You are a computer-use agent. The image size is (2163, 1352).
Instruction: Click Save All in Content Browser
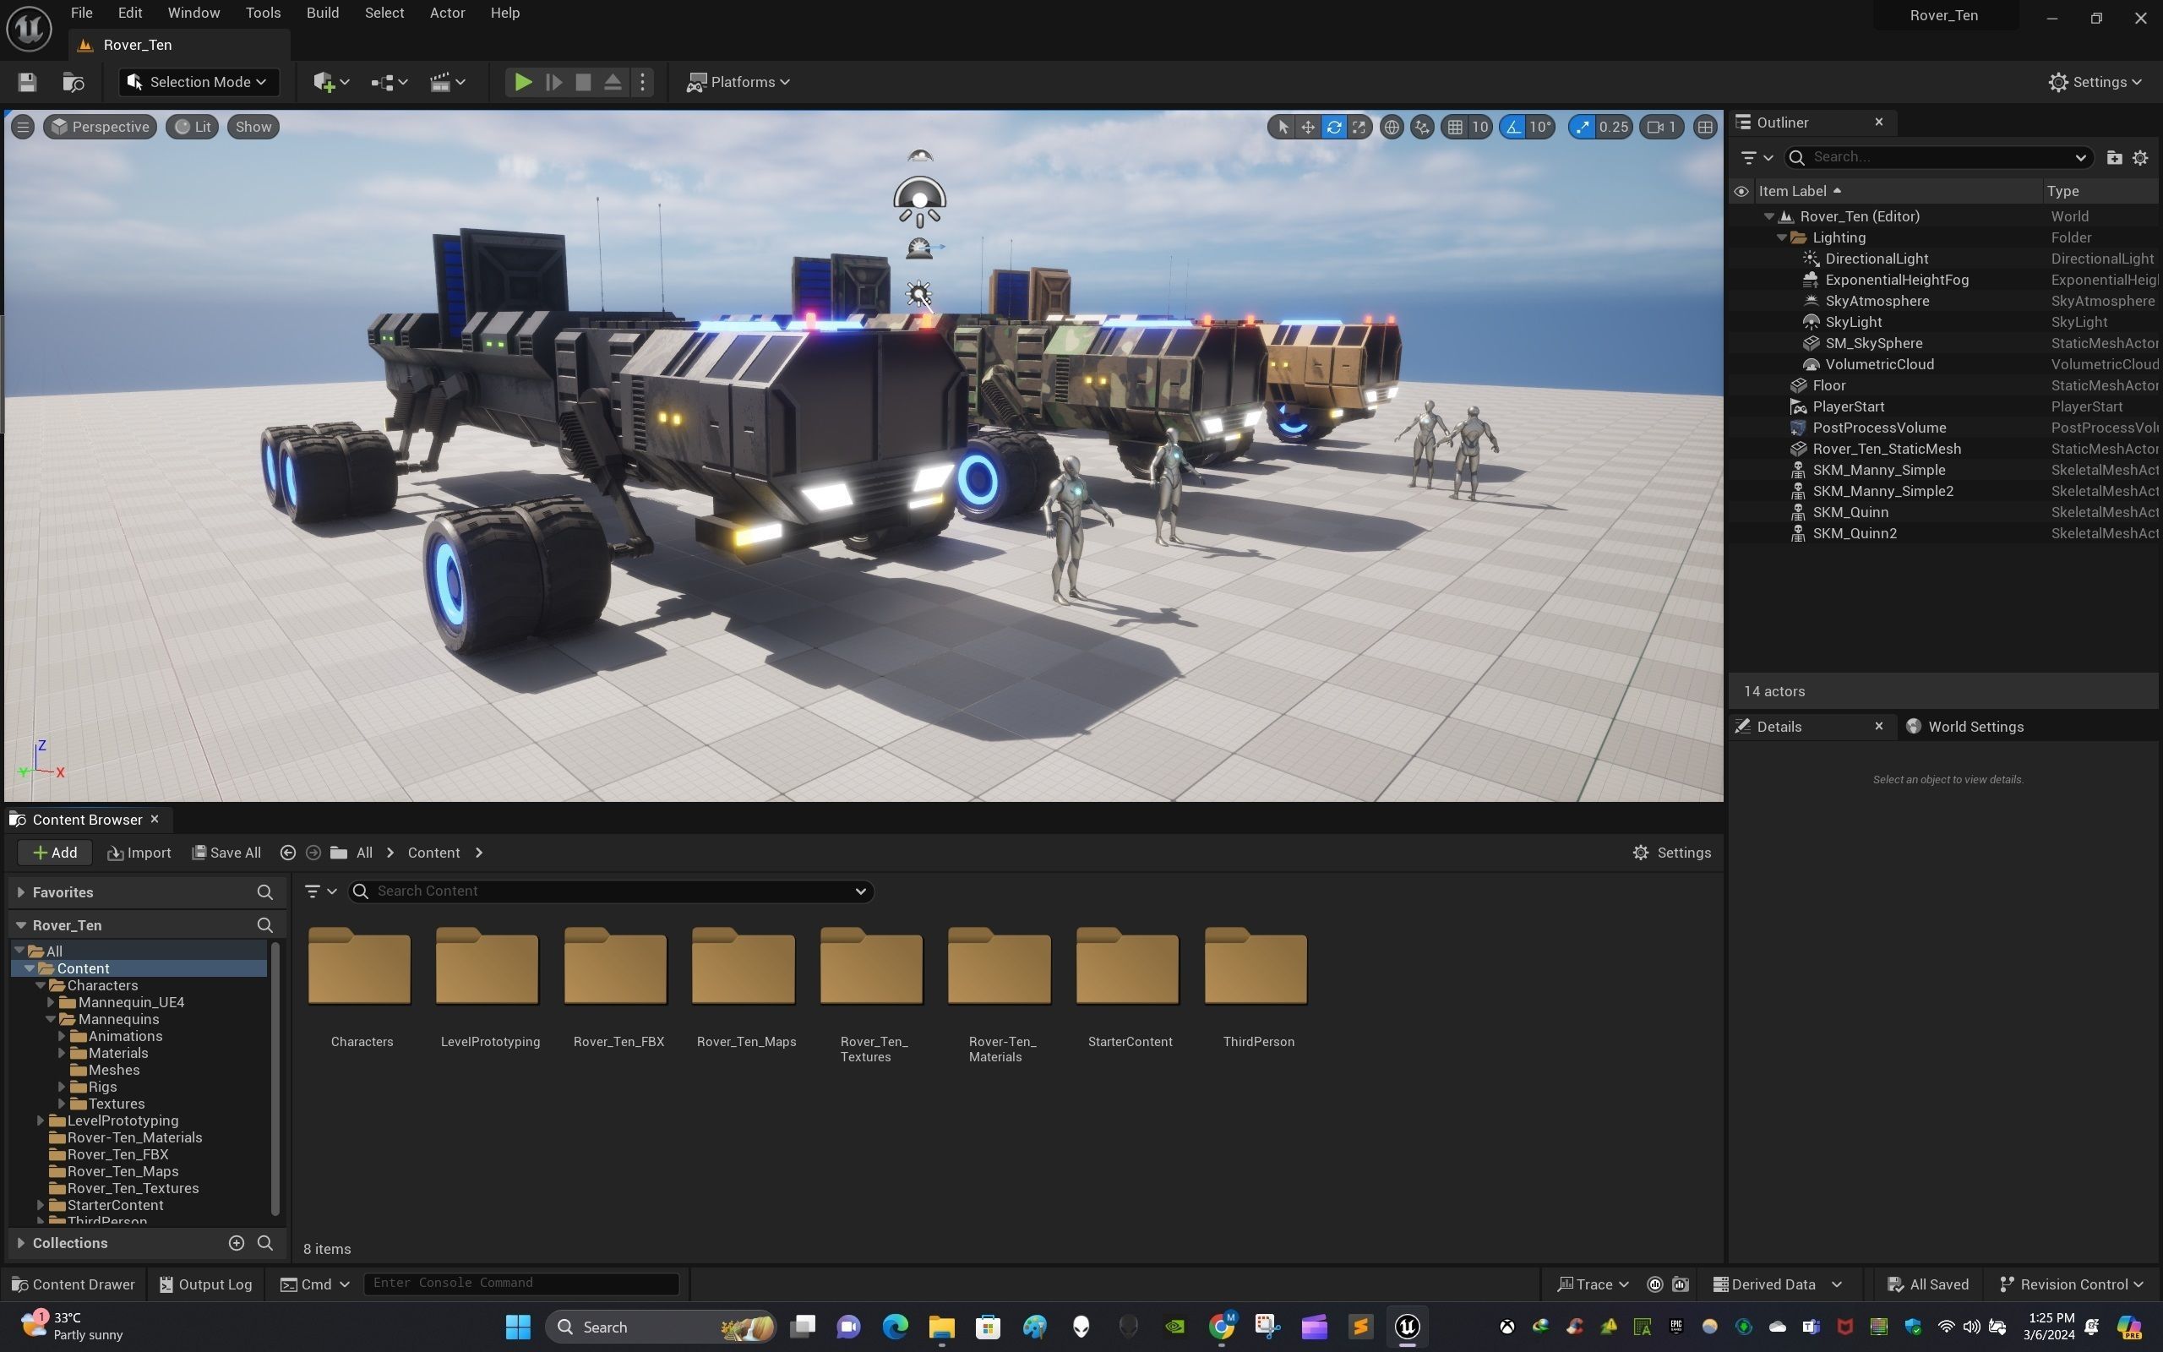coord(227,853)
